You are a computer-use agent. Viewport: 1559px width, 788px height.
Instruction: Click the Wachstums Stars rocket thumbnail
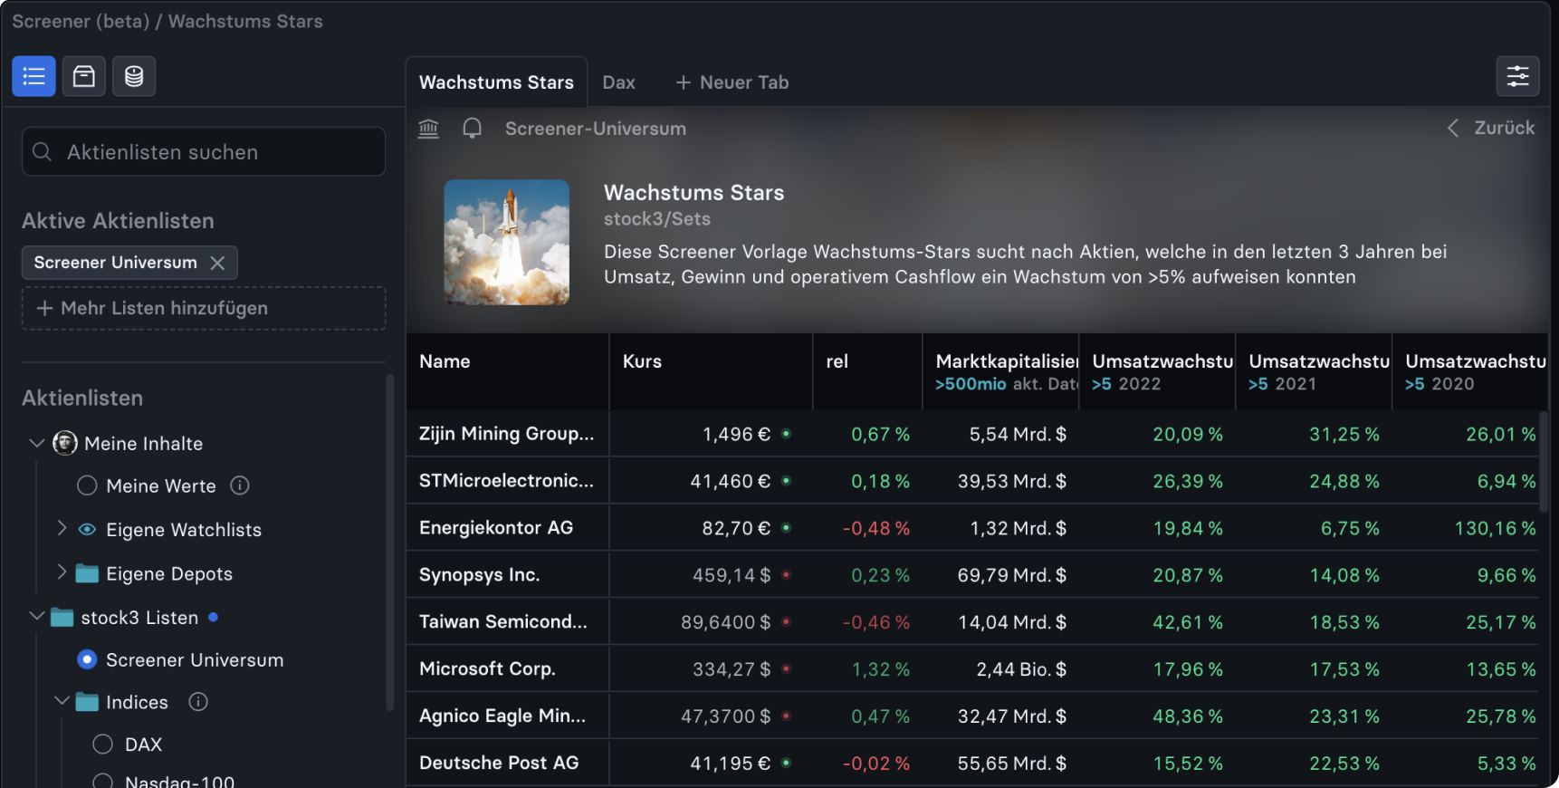pos(506,242)
